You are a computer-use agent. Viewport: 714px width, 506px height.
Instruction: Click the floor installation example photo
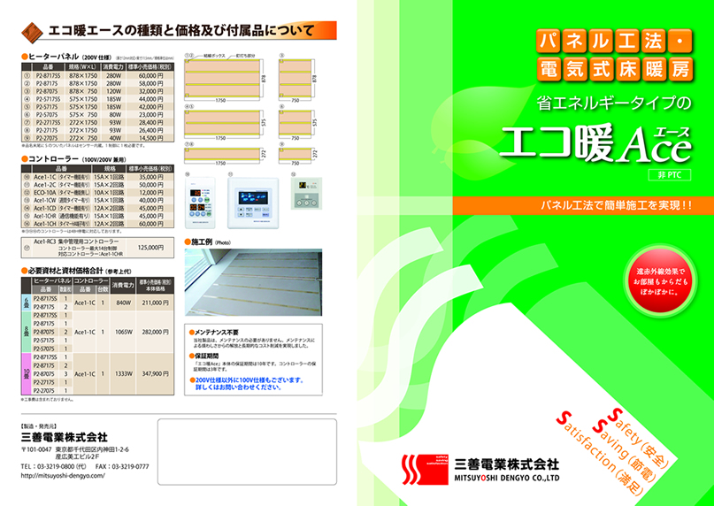click(x=253, y=282)
